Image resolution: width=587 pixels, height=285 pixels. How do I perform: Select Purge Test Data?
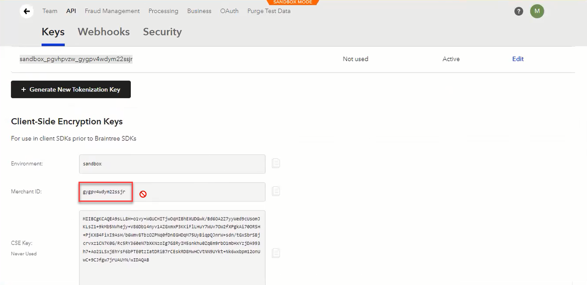pyautogui.click(x=269, y=11)
